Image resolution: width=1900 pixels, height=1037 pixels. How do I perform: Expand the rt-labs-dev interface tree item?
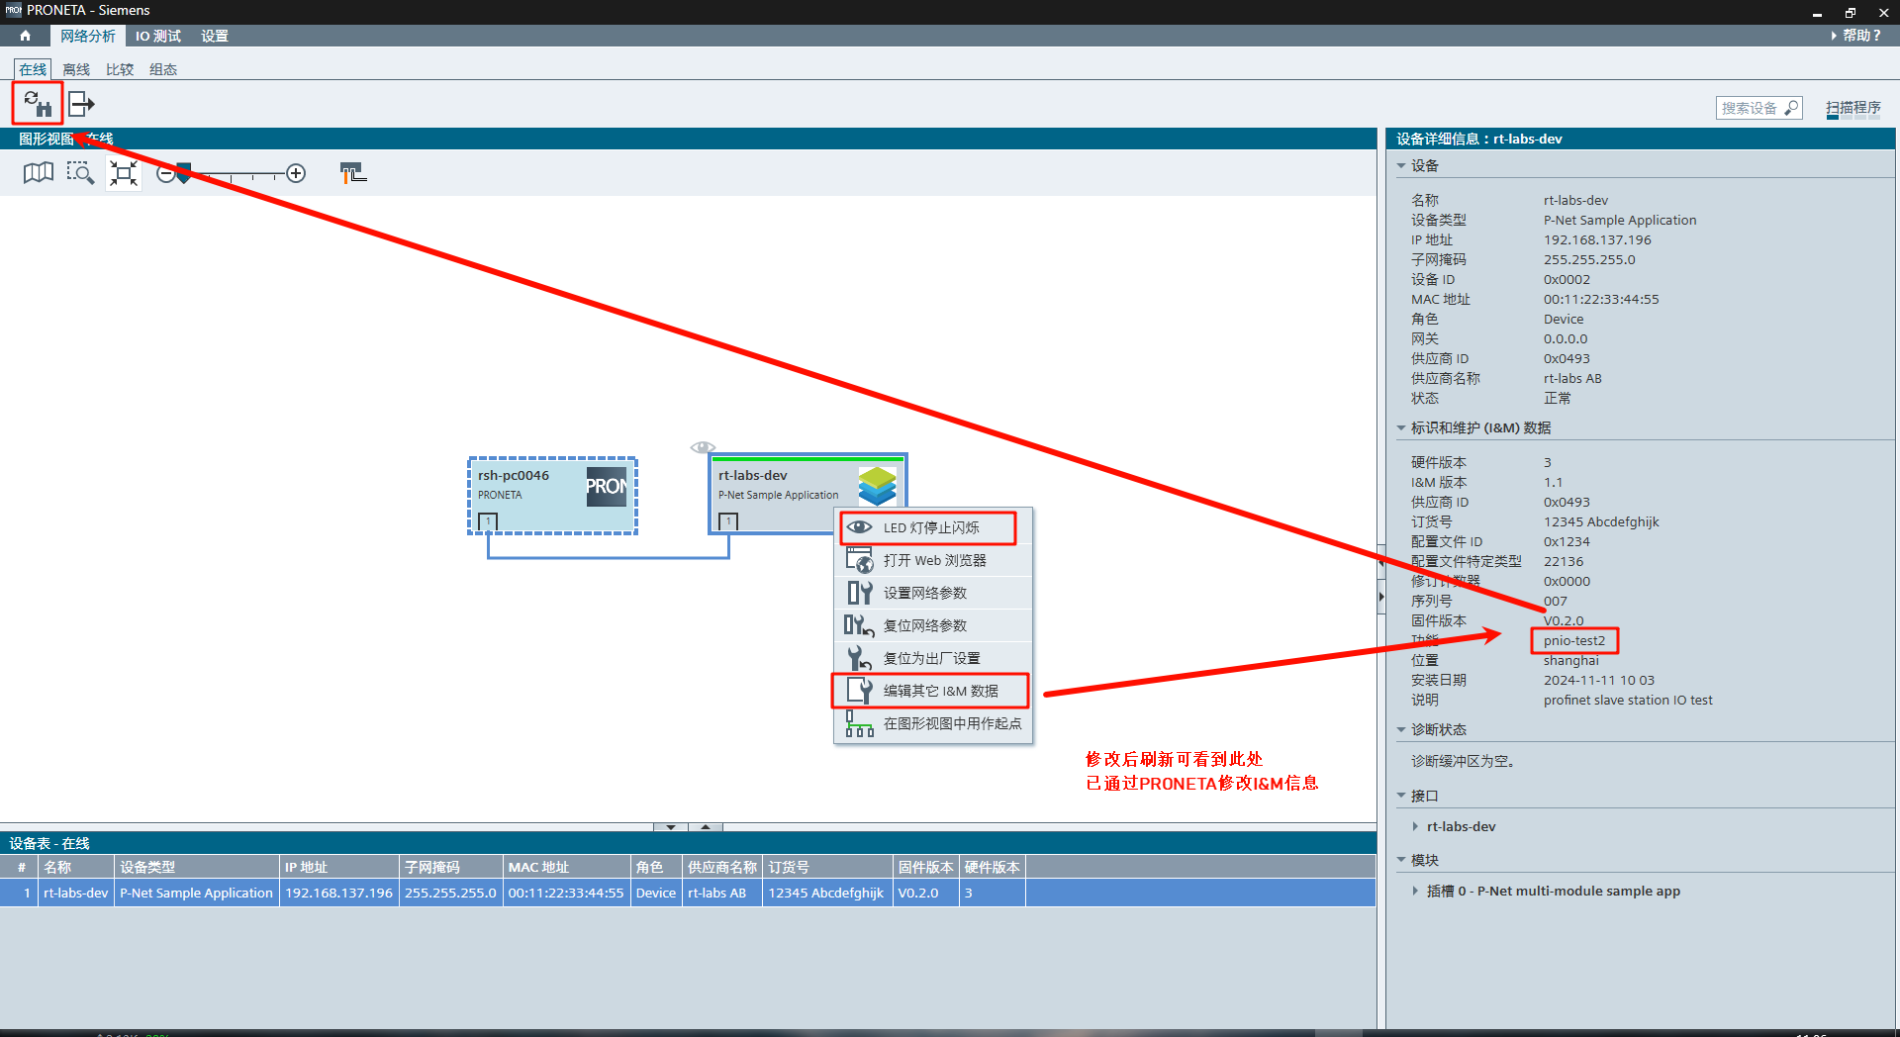point(1415,827)
